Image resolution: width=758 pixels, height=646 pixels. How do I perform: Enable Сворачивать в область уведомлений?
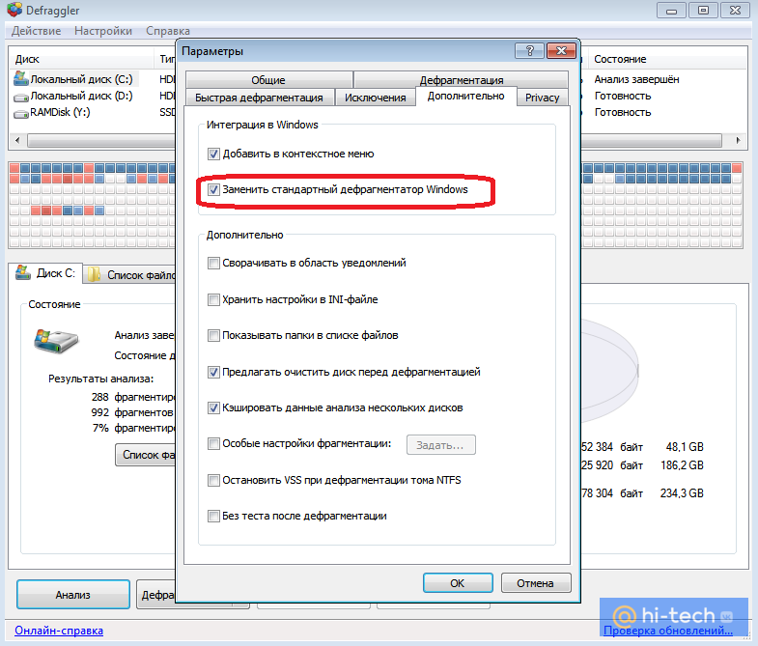[x=213, y=263]
